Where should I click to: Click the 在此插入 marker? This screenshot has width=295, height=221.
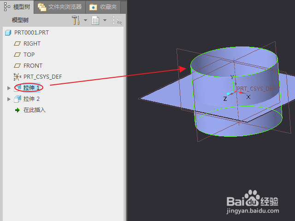tap(35, 110)
